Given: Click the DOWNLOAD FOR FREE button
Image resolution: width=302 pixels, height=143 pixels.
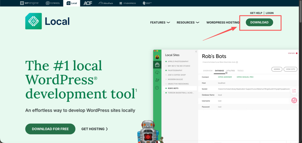Looking at the screenshot, I should pyautogui.click(x=50, y=129).
